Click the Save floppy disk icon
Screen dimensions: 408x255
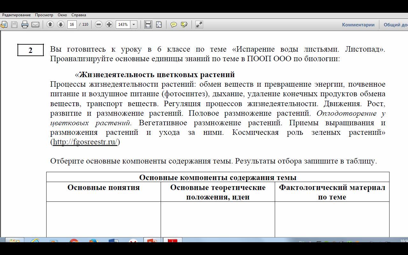(14, 25)
